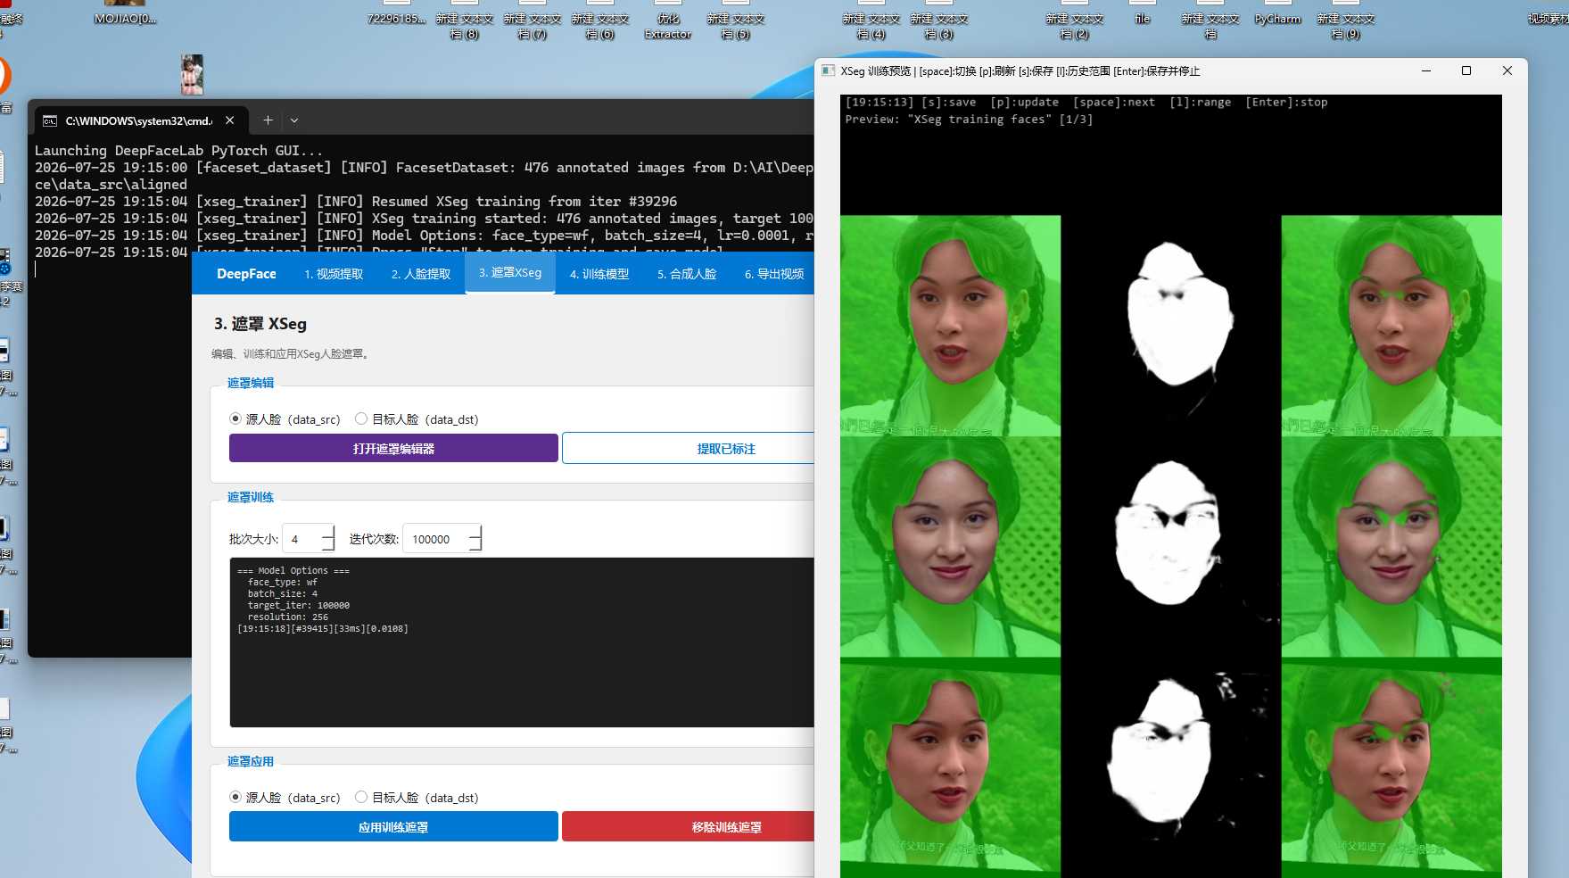
Task: Decrease the 批次大小 value with down arrow
Action: [327, 545]
